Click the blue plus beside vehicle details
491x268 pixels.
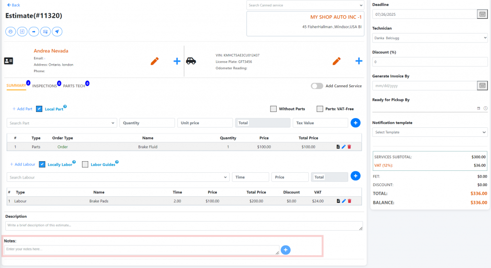point(359,61)
